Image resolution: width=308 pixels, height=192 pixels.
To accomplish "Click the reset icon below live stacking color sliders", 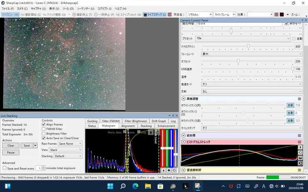I will pos(174,170).
